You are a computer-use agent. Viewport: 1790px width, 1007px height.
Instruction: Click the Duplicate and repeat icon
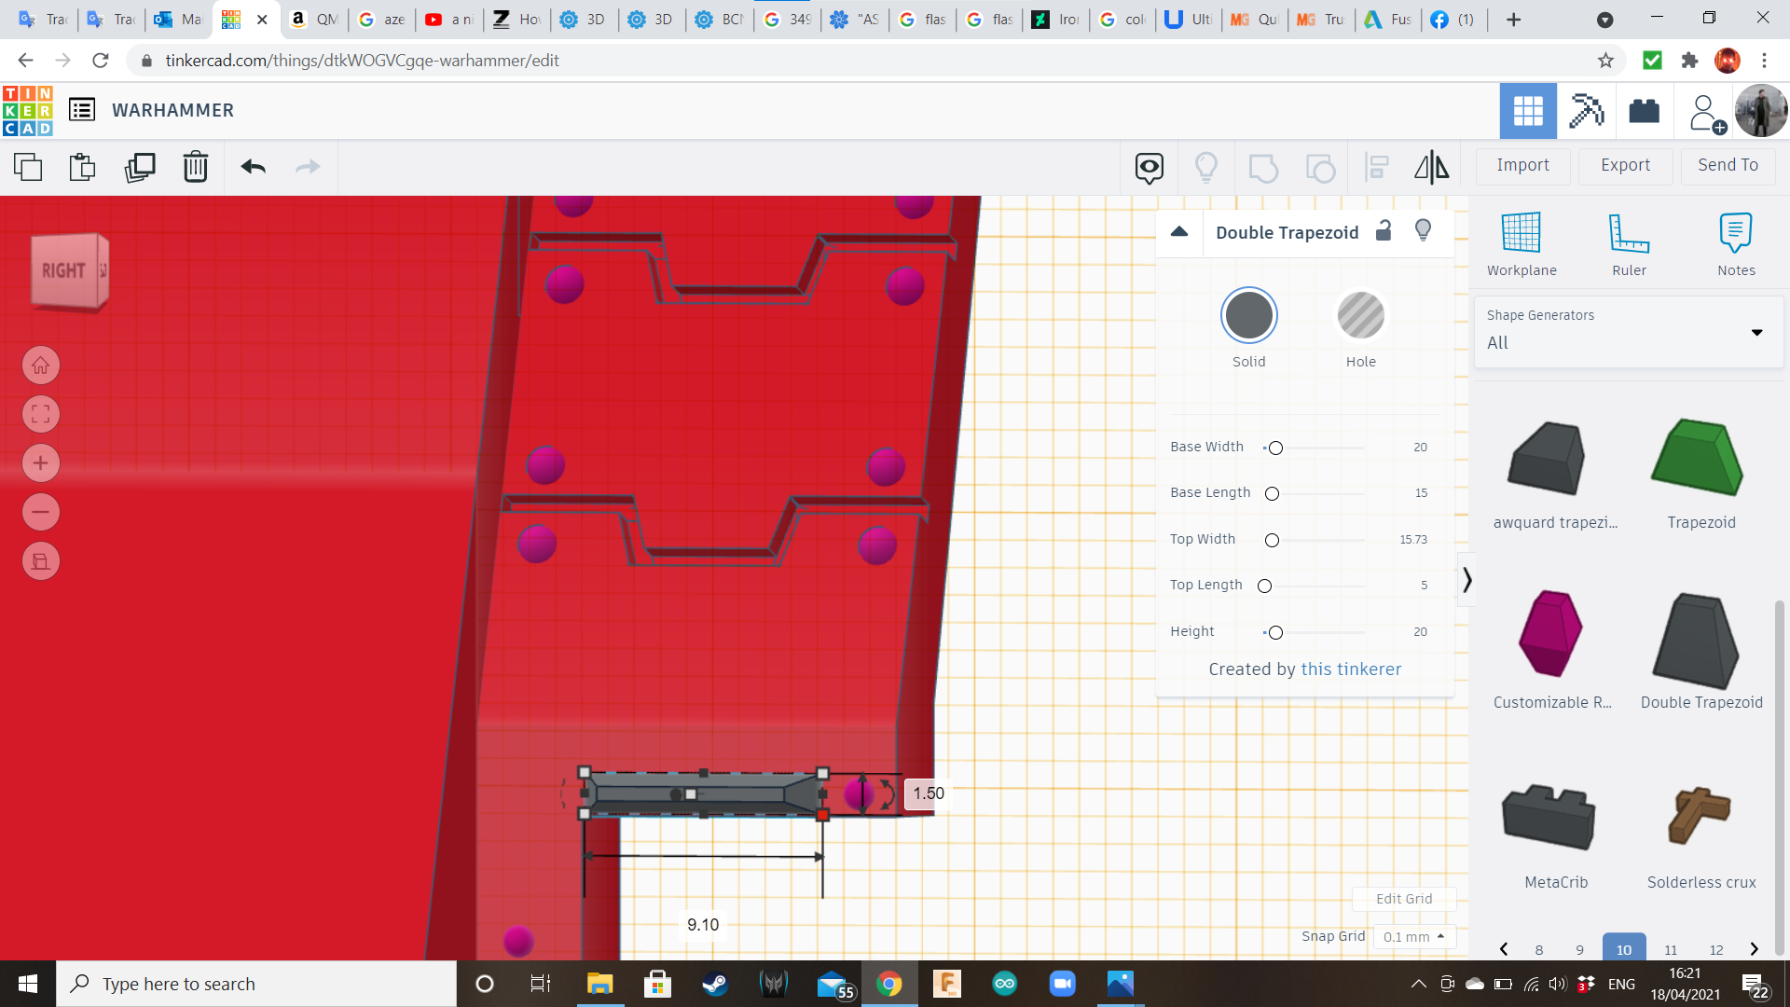140,167
